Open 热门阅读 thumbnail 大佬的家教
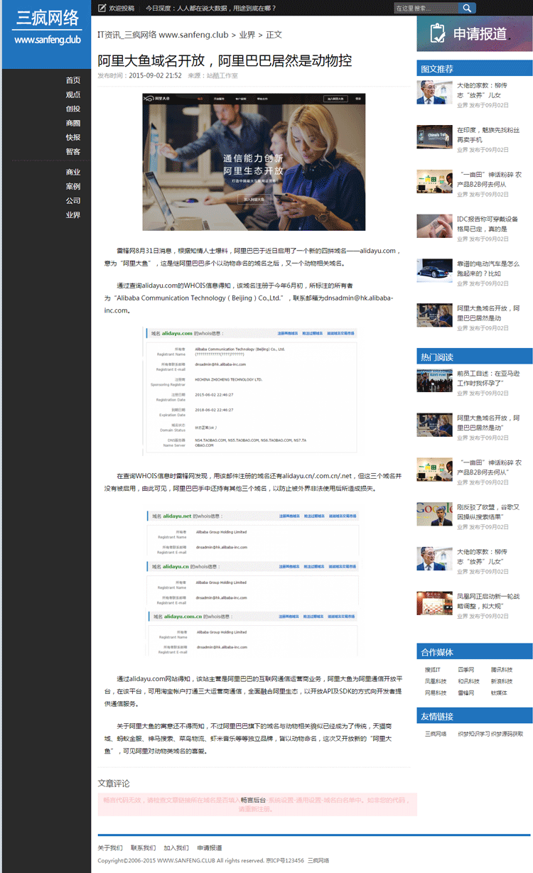 coord(435,558)
